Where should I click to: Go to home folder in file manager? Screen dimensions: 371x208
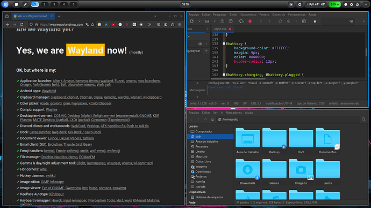[x=212, y=120]
